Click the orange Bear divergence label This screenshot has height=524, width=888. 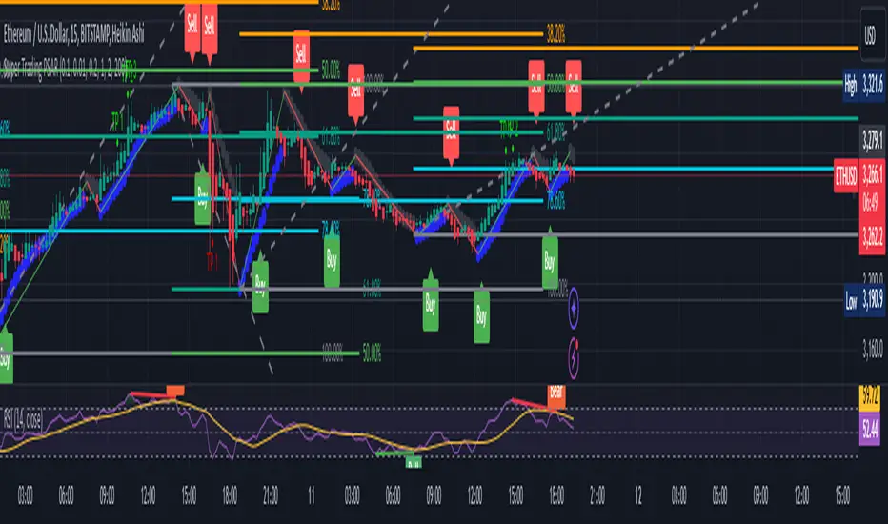click(556, 395)
